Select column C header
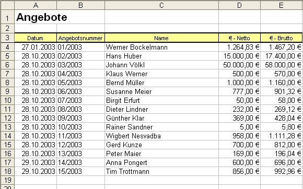 coord(161,5)
